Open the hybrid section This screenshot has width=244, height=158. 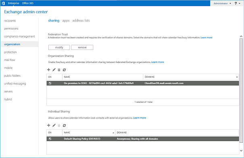pyautogui.click(x=8, y=99)
